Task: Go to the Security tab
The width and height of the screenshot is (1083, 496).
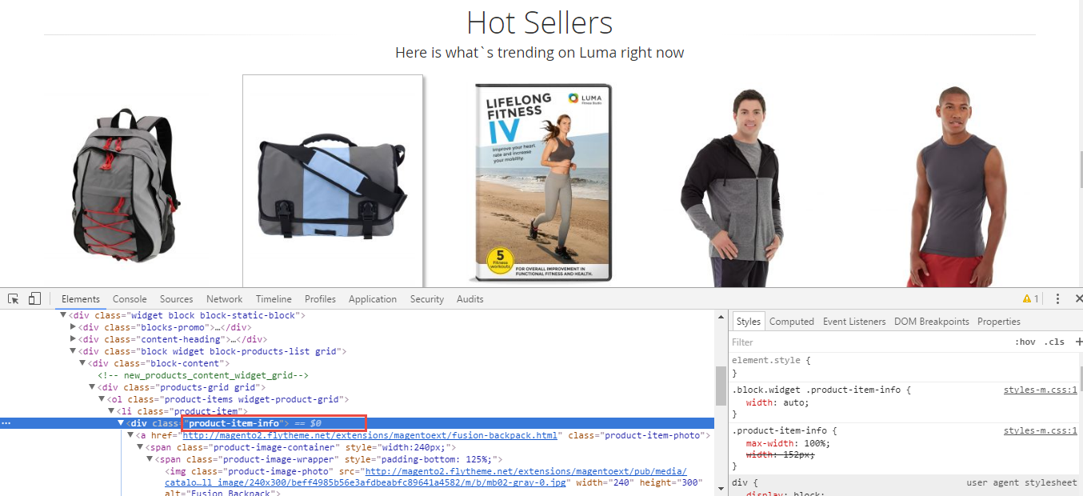Action: (427, 298)
